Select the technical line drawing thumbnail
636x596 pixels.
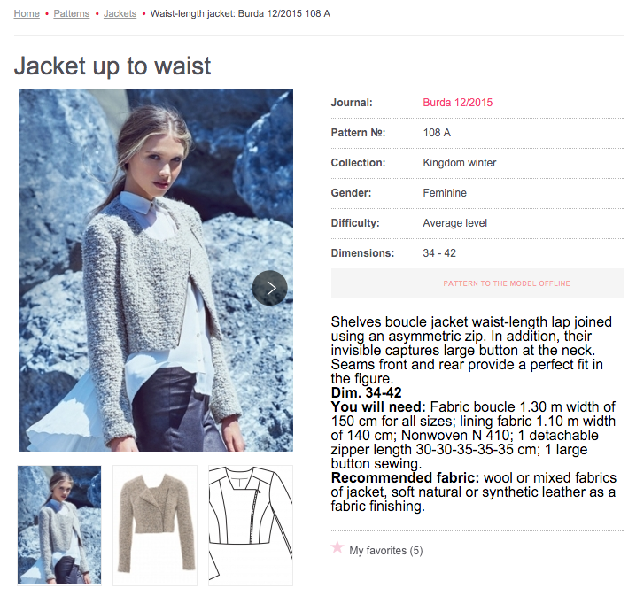[251, 525]
